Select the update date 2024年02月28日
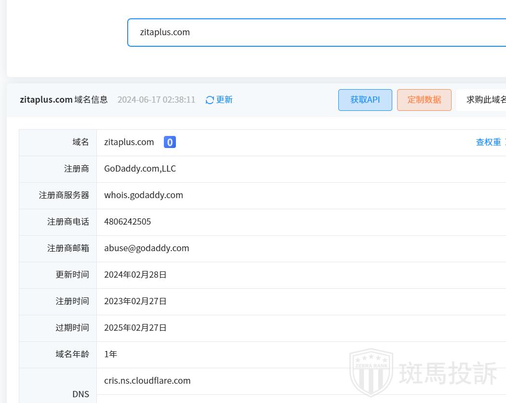This screenshot has height=403, width=506. click(x=135, y=275)
